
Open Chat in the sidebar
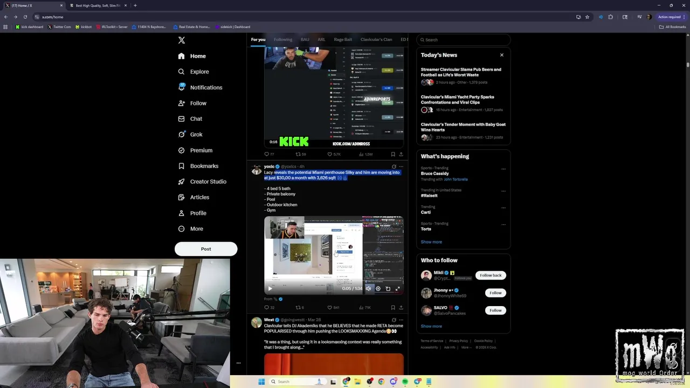[190, 119]
